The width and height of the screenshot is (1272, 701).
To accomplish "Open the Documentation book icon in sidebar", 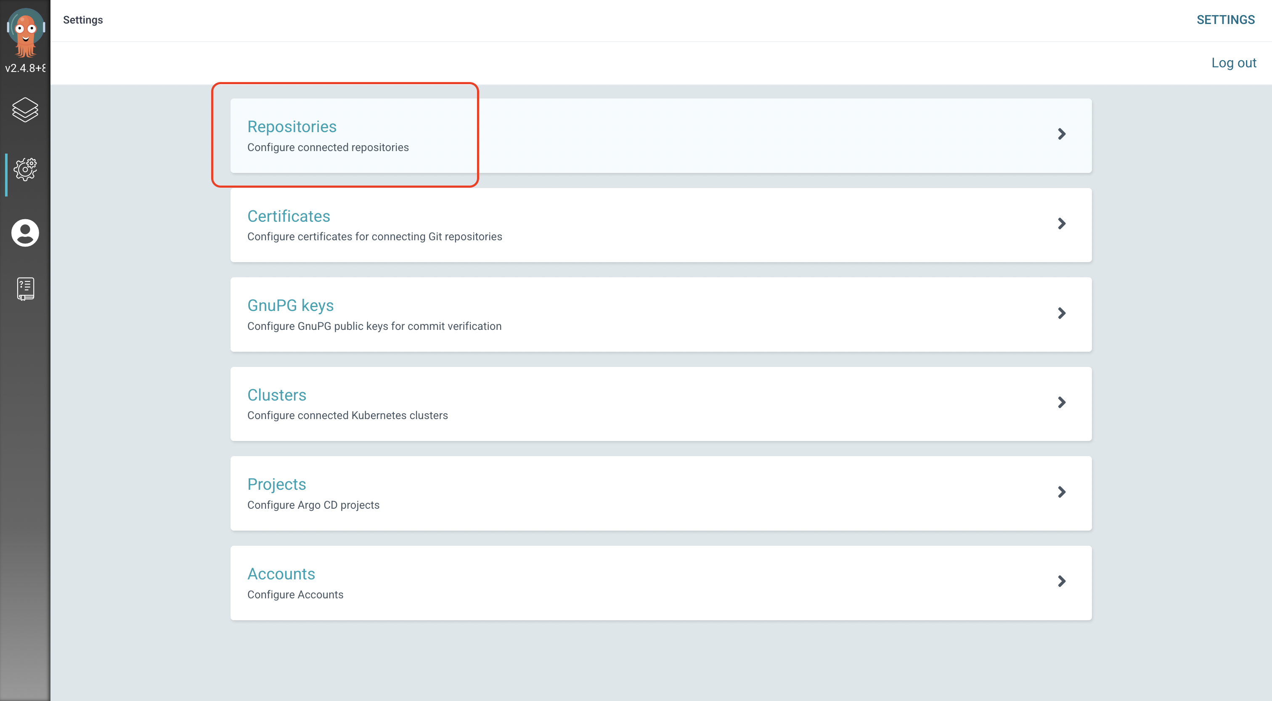I will click(25, 289).
